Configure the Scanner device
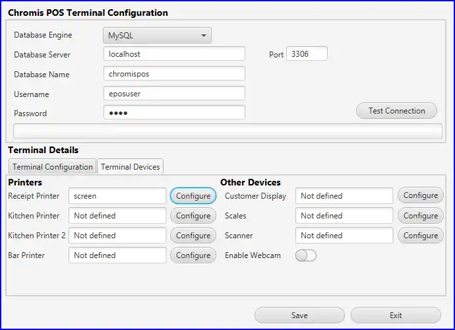Image resolution: width=455 pixels, height=330 pixels. pyautogui.click(x=420, y=236)
